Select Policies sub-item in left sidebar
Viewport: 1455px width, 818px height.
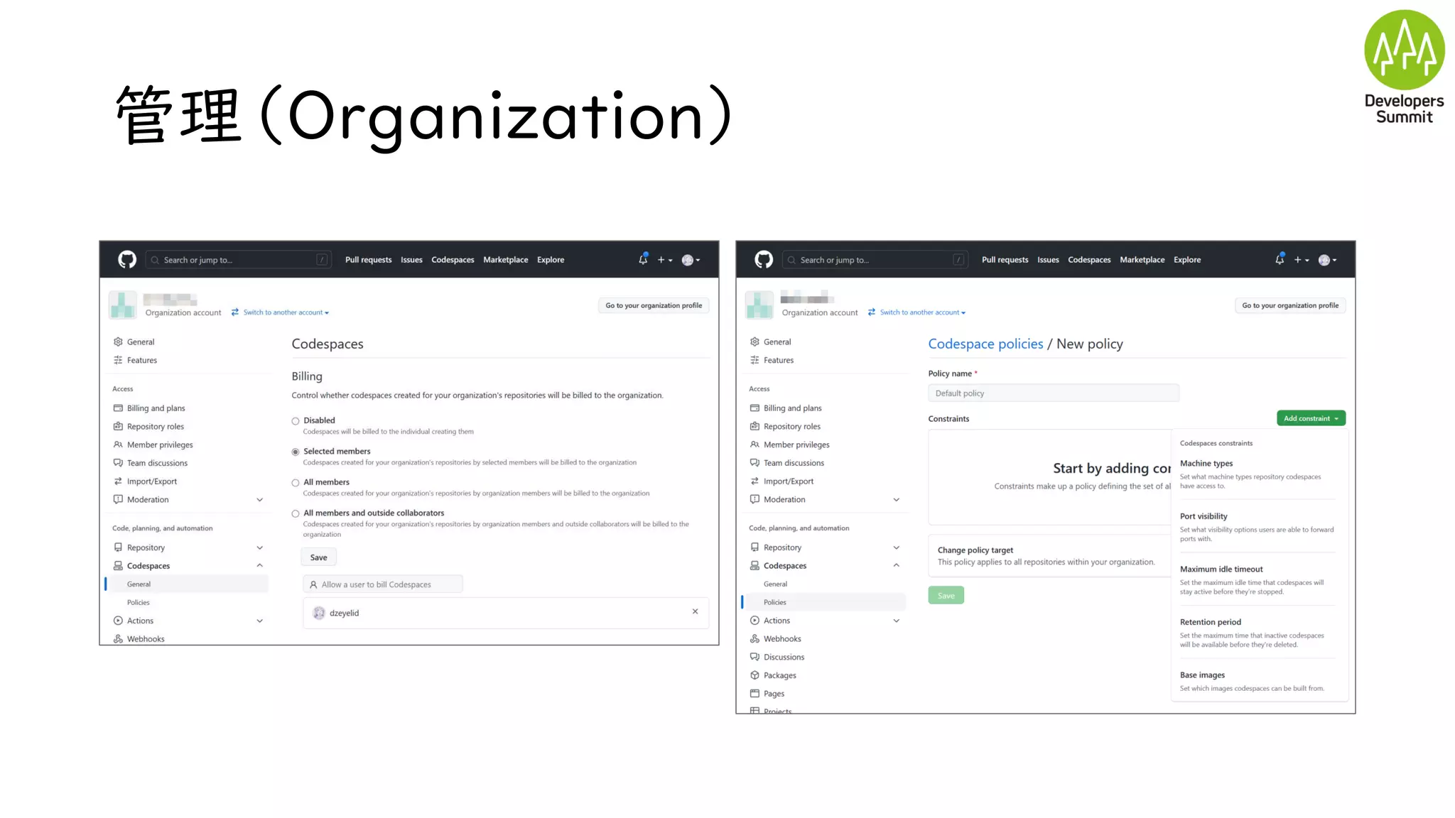[139, 602]
